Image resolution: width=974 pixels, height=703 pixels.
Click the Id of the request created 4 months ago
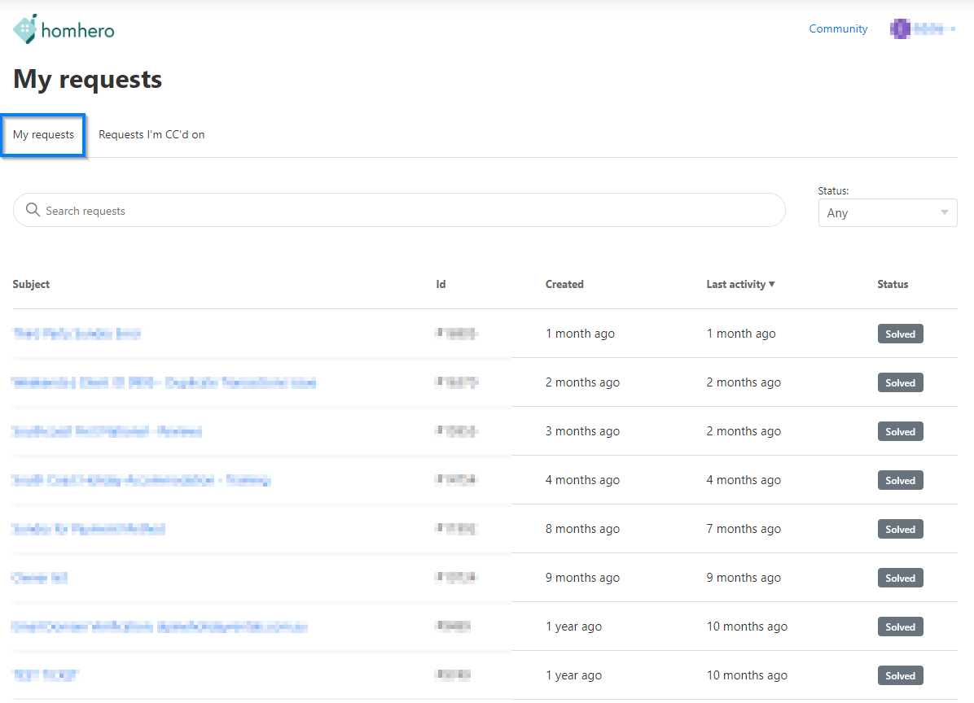click(456, 480)
